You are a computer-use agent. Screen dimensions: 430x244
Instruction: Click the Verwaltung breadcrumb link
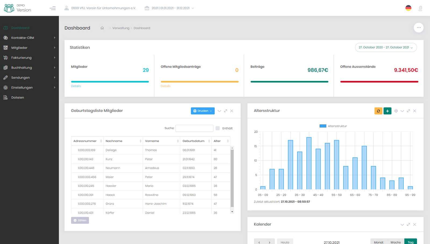pos(121,28)
